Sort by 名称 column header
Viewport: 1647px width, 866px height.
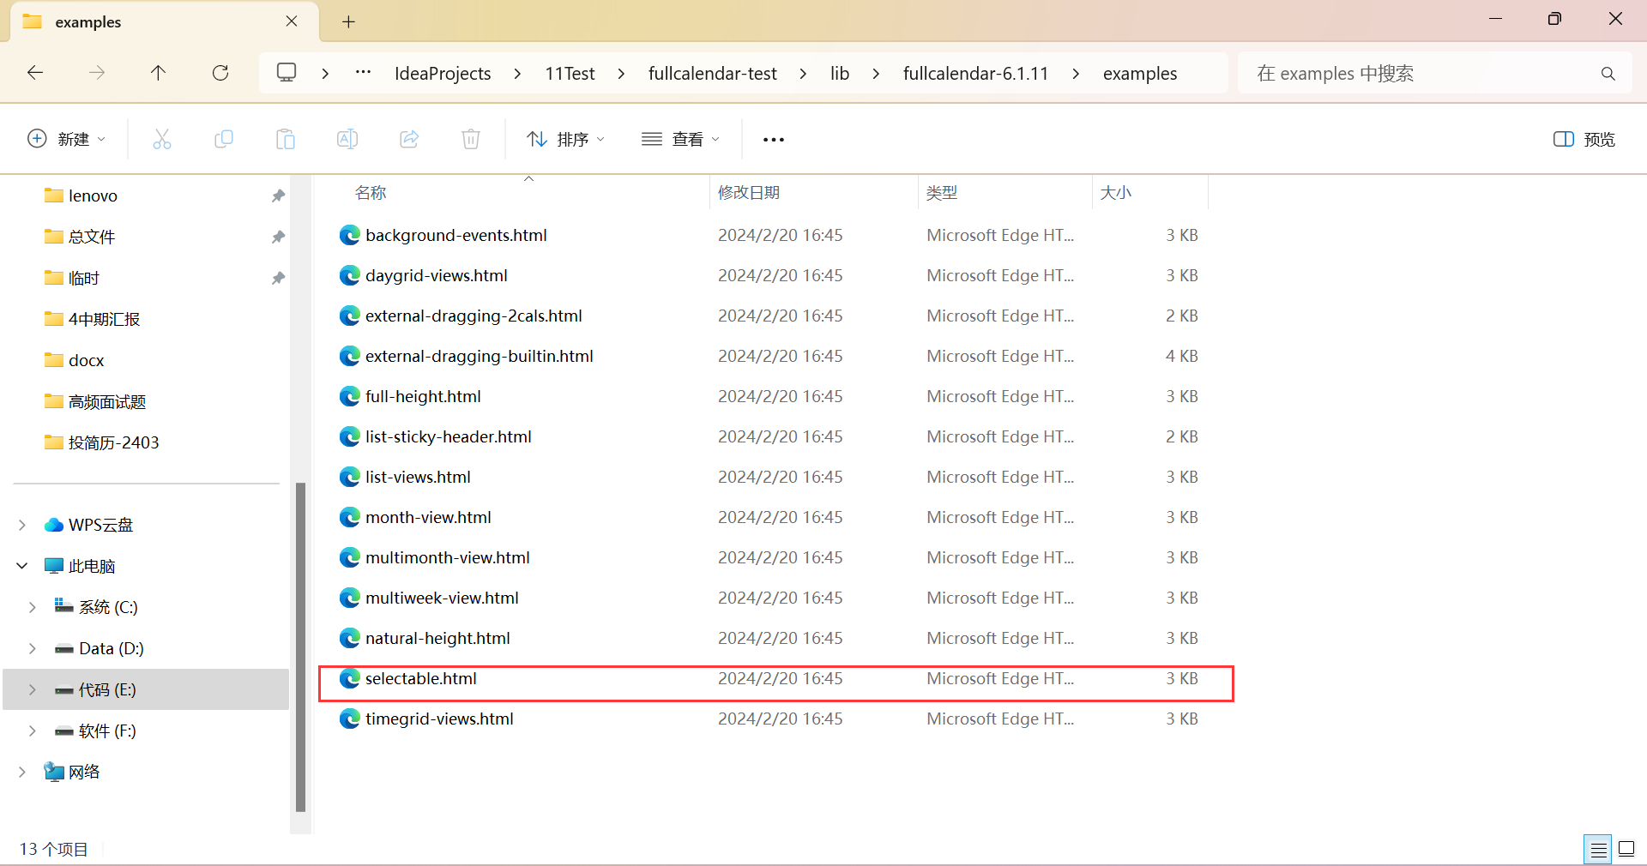click(371, 193)
